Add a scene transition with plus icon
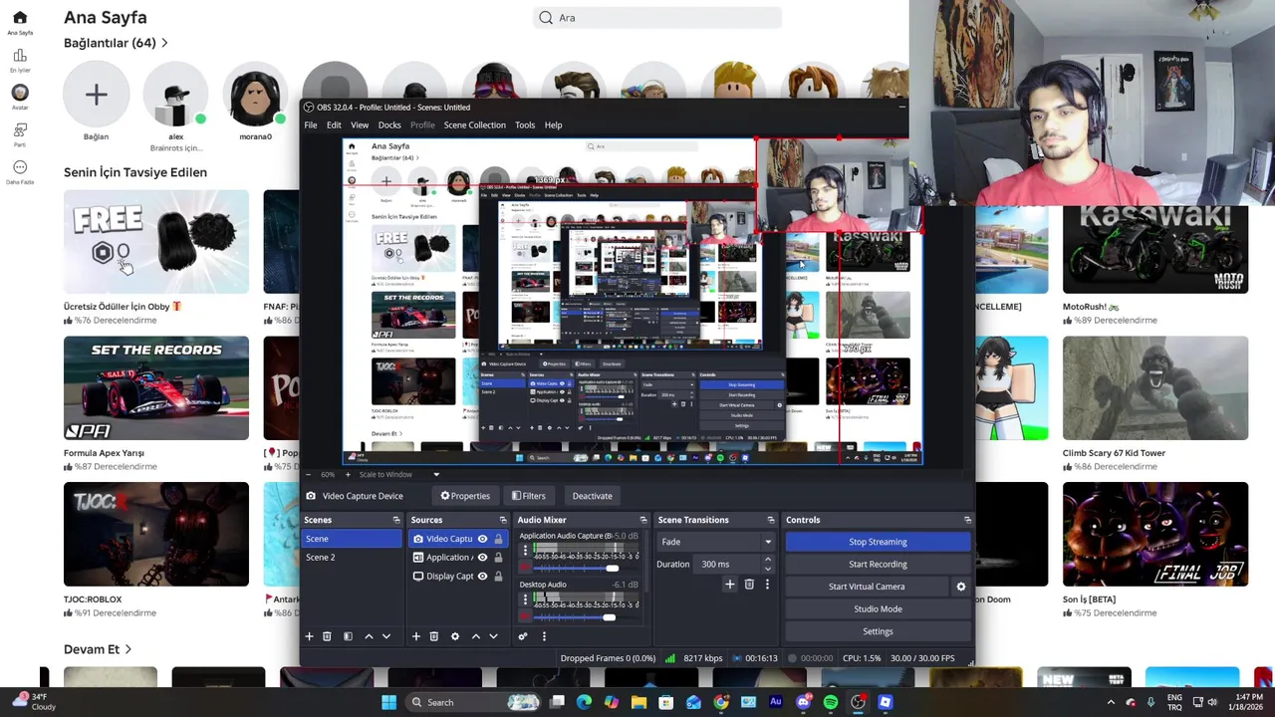Screen dimensions: 1275x717 [x=730, y=585]
